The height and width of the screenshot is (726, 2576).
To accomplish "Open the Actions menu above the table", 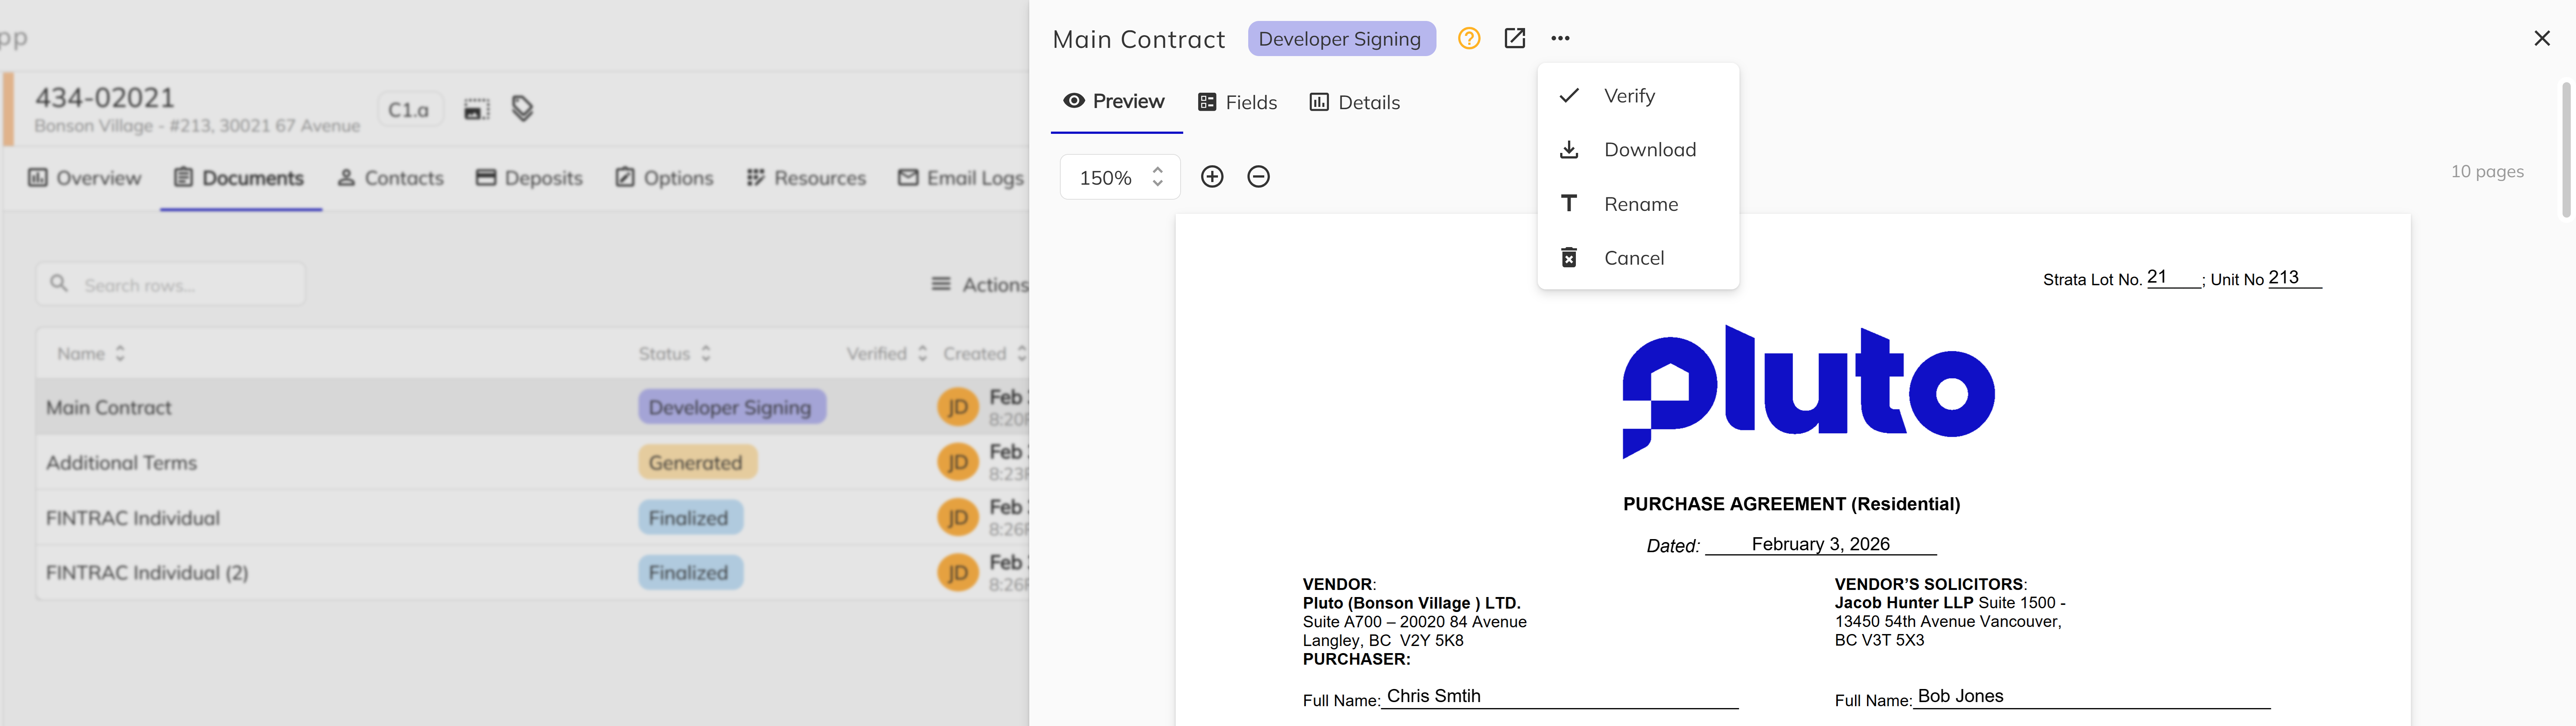I will [x=984, y=284].
